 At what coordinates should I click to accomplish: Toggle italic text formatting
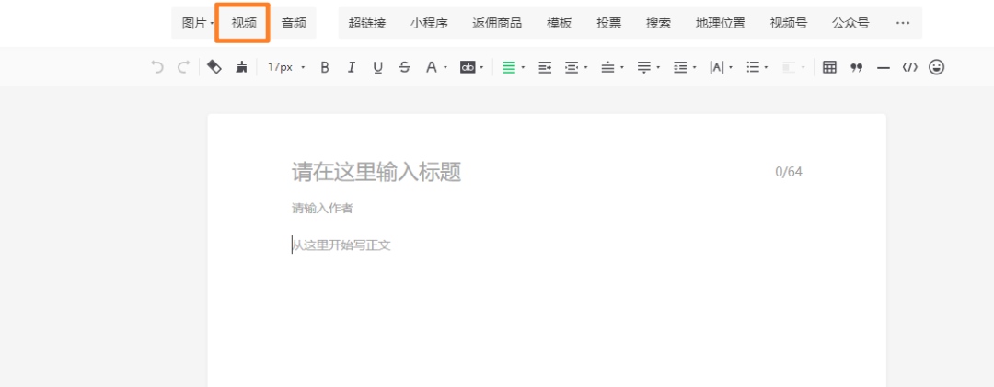pyautogui.click(x=351, y=67)
